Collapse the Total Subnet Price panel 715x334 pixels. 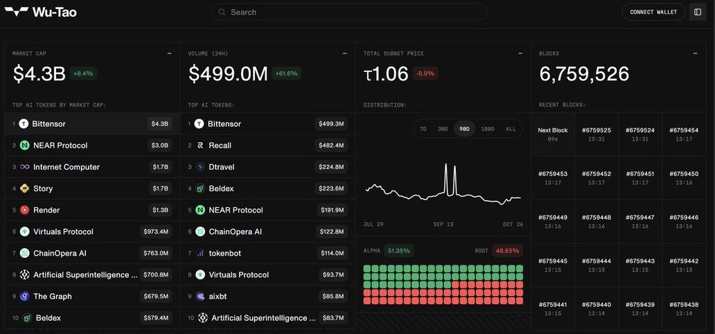tap(520, 53)
